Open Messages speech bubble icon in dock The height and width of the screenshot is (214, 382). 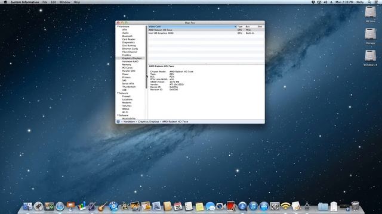210,206
